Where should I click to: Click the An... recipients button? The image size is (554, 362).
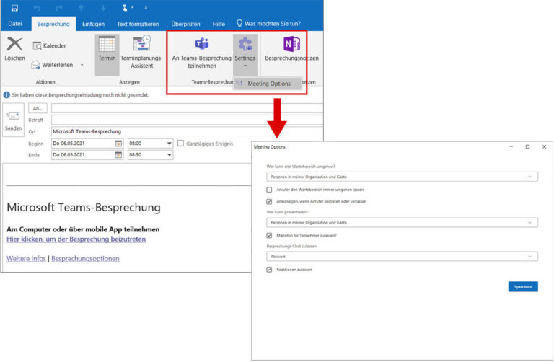(x=38, y=108)
